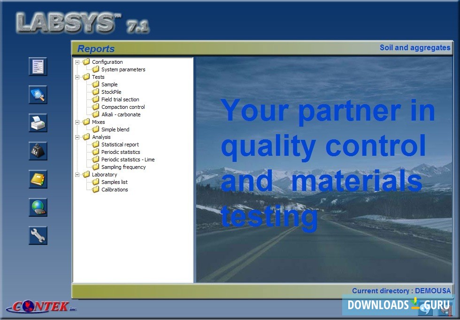Collapse the Analysis tree node
460x320 pixels.
point(77,137)
